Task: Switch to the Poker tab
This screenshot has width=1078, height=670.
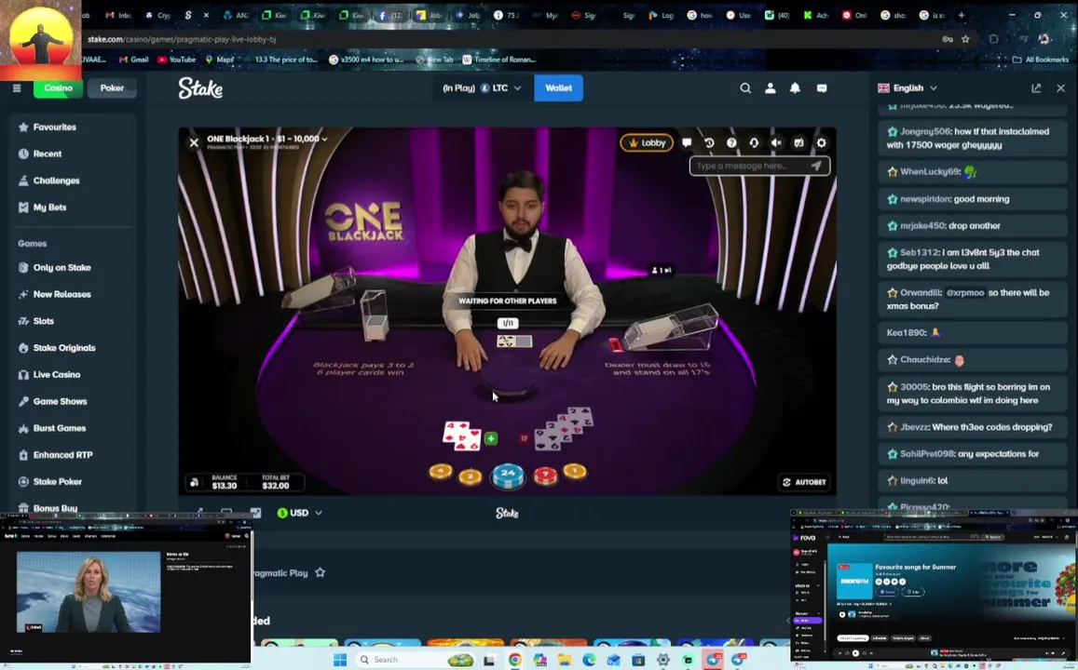Action: click(112, 87)
